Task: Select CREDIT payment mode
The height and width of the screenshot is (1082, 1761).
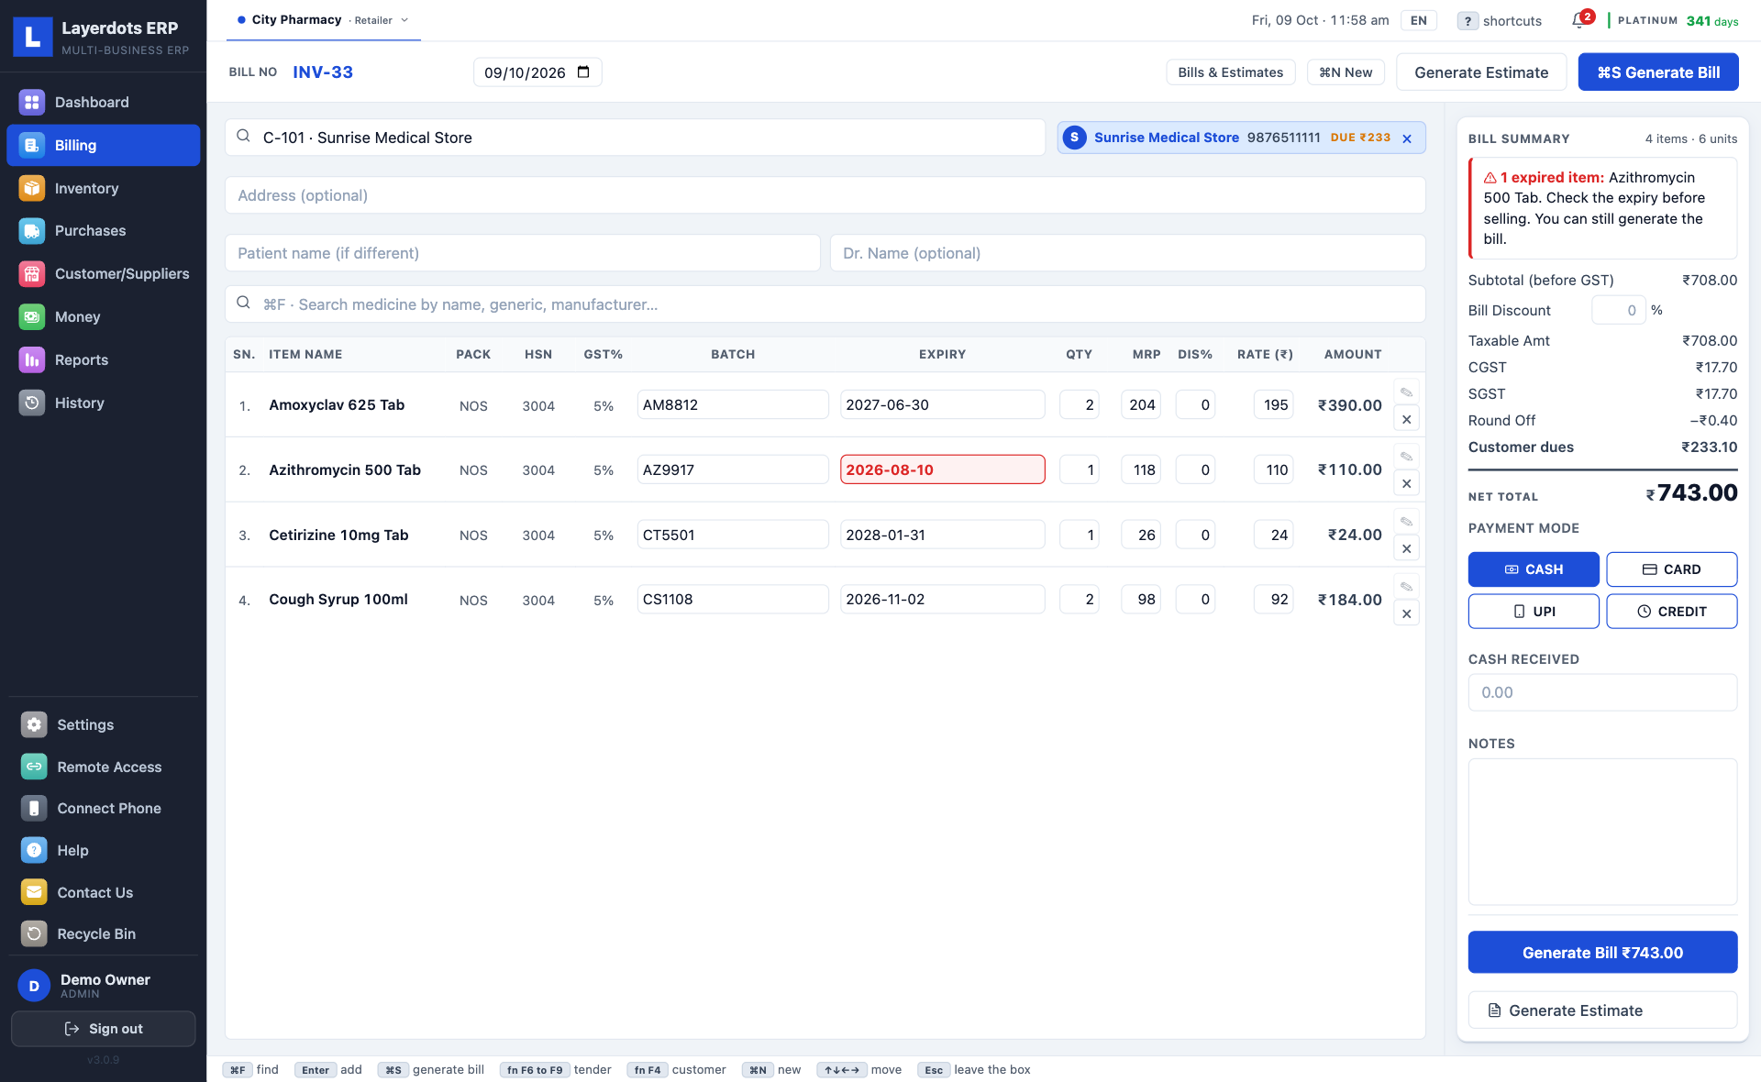Action: point(1671,612)
